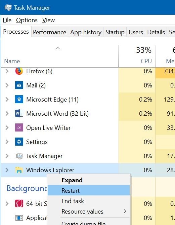Expand the Task Manager process row
The height and width of the screenshot is (225, 175).
coord(7,156)
